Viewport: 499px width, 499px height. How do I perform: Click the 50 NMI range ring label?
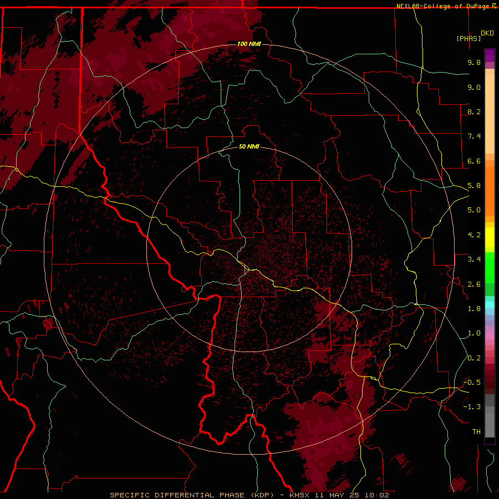[249, 146]
